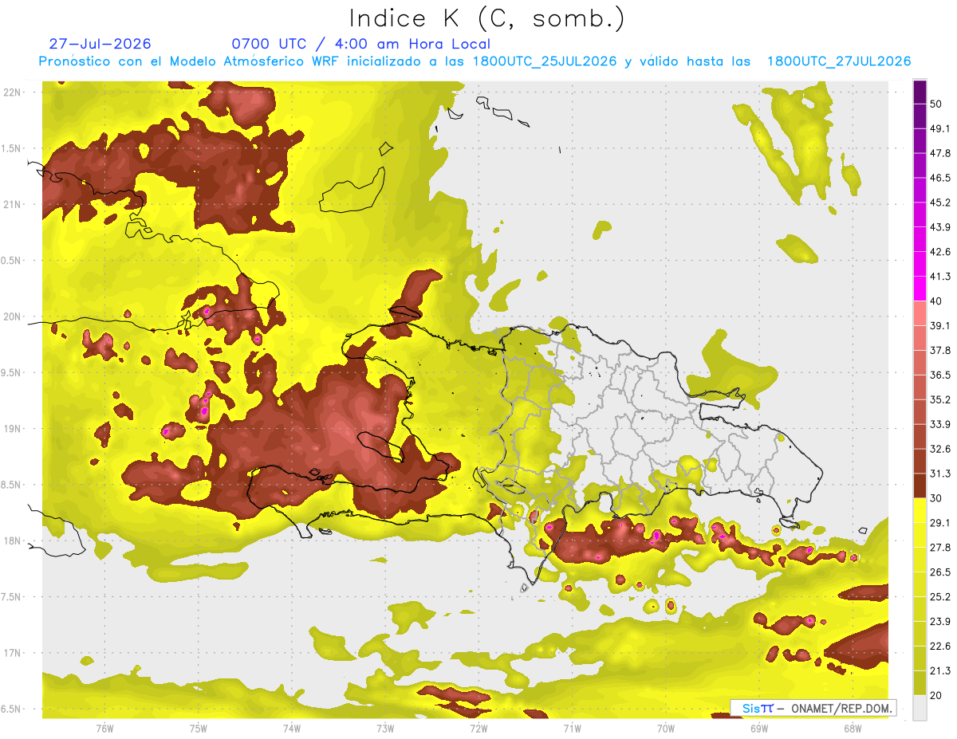Click the color scale label "45.2"
This screenshot has height=739, width=957.
coord(940,202)
